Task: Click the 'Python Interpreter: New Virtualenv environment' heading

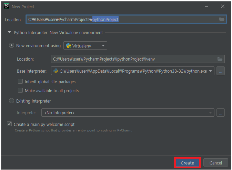Action: click(x=58, y=32)
